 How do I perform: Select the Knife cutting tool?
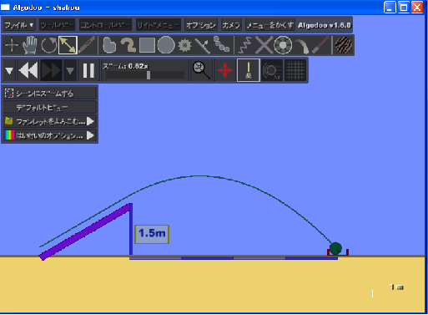coord(87,45)
